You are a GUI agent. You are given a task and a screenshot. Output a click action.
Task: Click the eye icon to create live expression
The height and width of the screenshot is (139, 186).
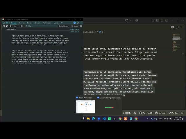22,26
